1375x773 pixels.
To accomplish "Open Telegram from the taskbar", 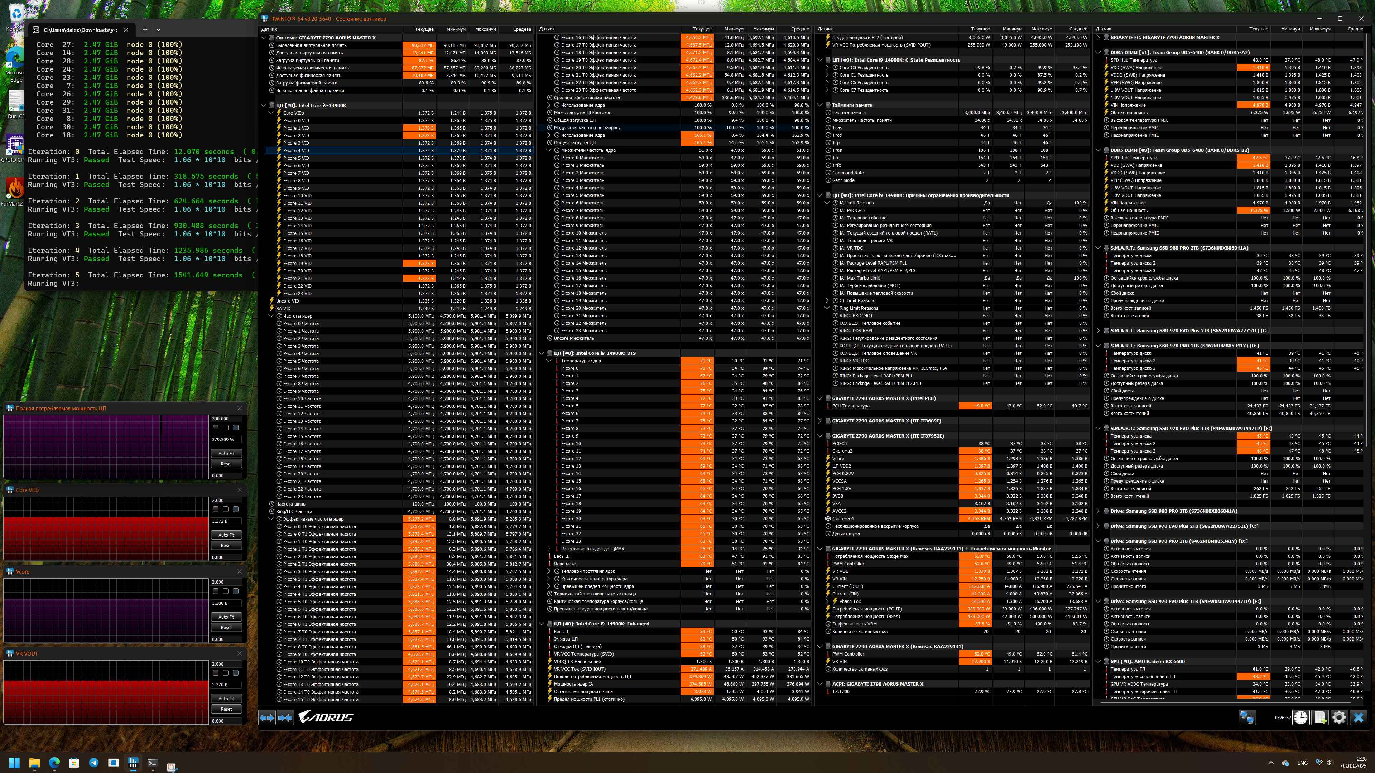I will pyautogui.click(x=94, y=762).
